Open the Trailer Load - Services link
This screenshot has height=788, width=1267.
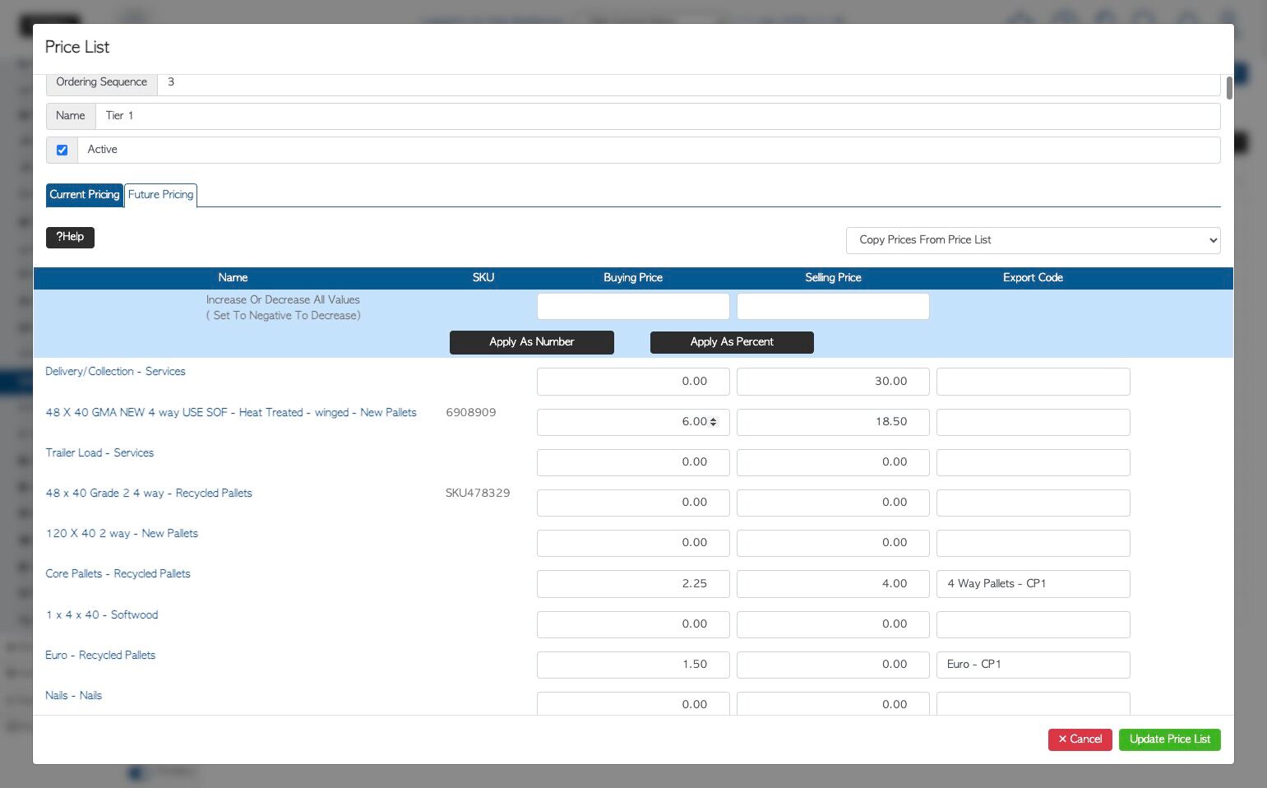[x=99, y=453]
